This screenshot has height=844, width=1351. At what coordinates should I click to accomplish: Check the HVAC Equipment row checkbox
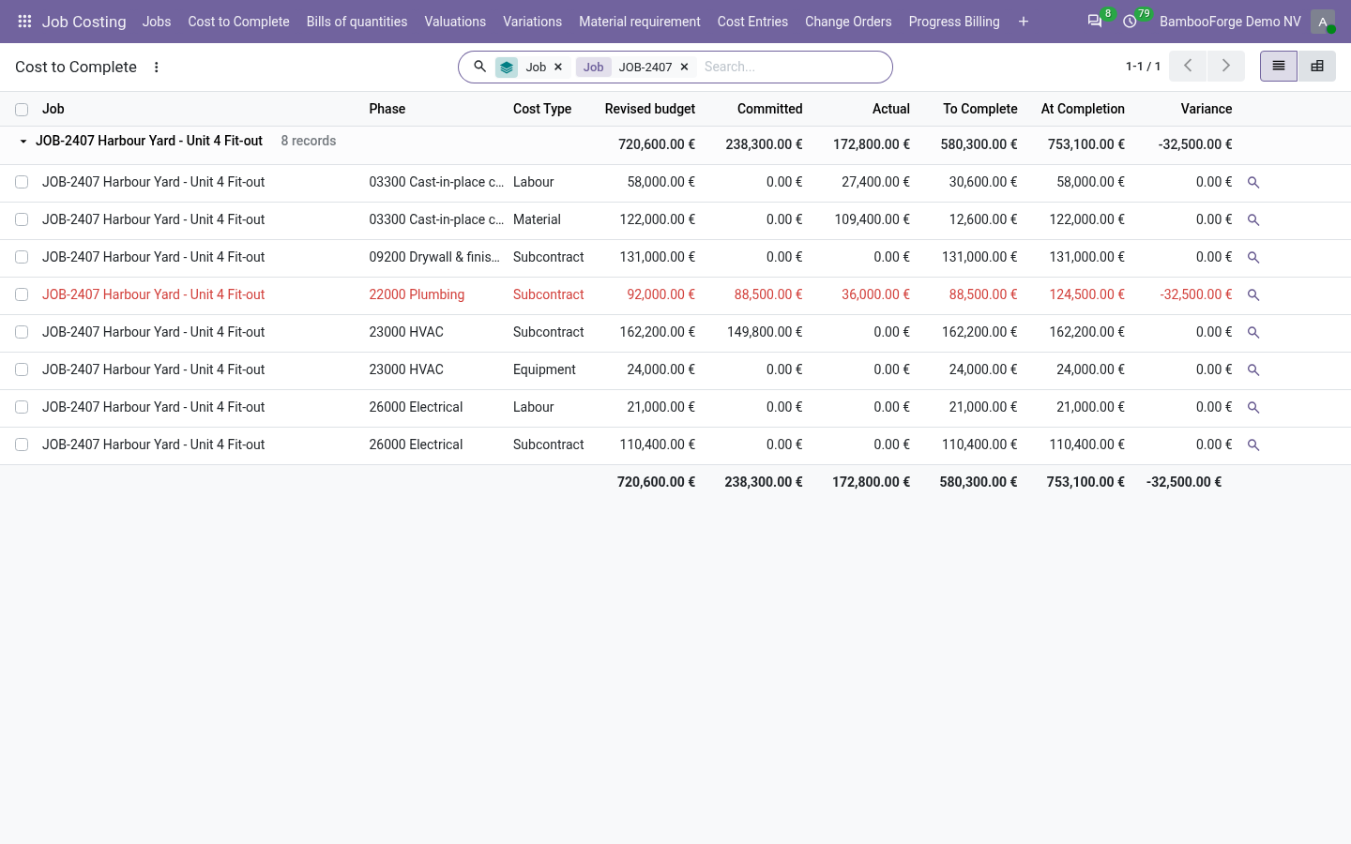point(22,369)
